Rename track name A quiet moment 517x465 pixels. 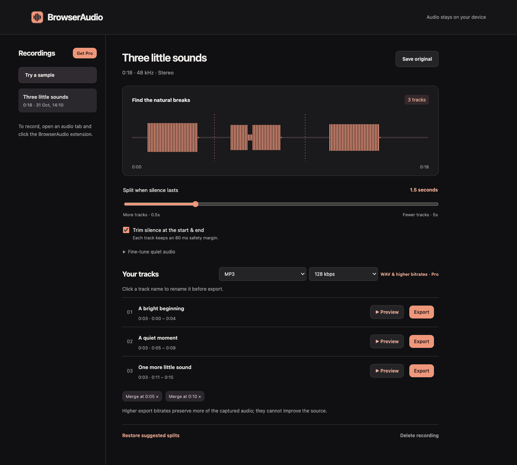pyautogui.click(x=158, y=338)
